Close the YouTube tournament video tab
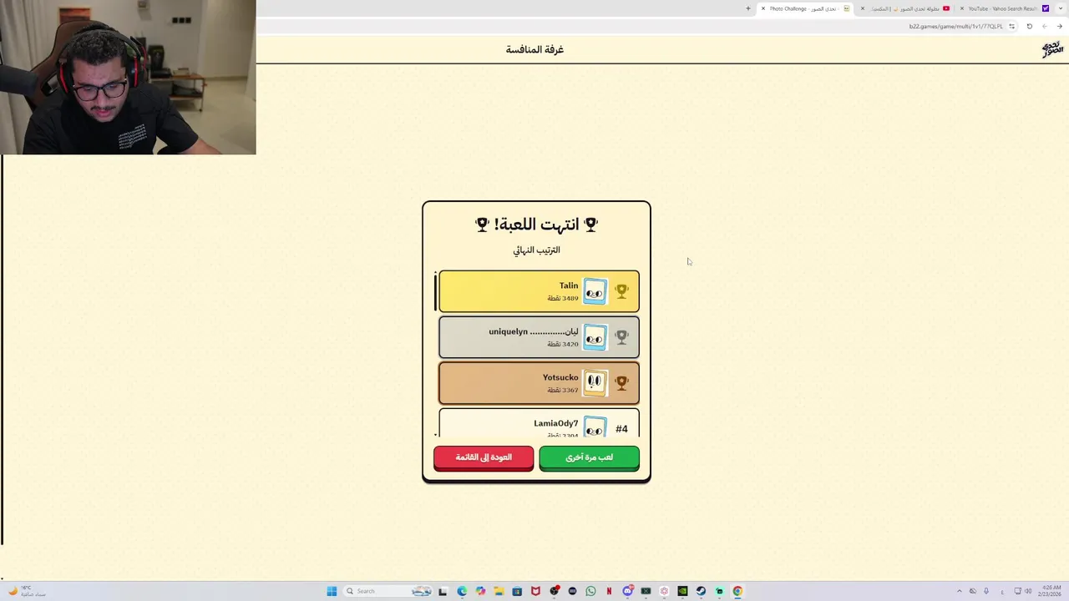1069x601 pixels. (x=863, y=8)
